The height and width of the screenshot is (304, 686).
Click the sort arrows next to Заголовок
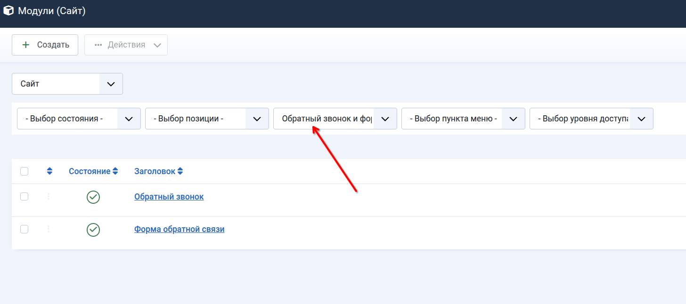point(180,172)
